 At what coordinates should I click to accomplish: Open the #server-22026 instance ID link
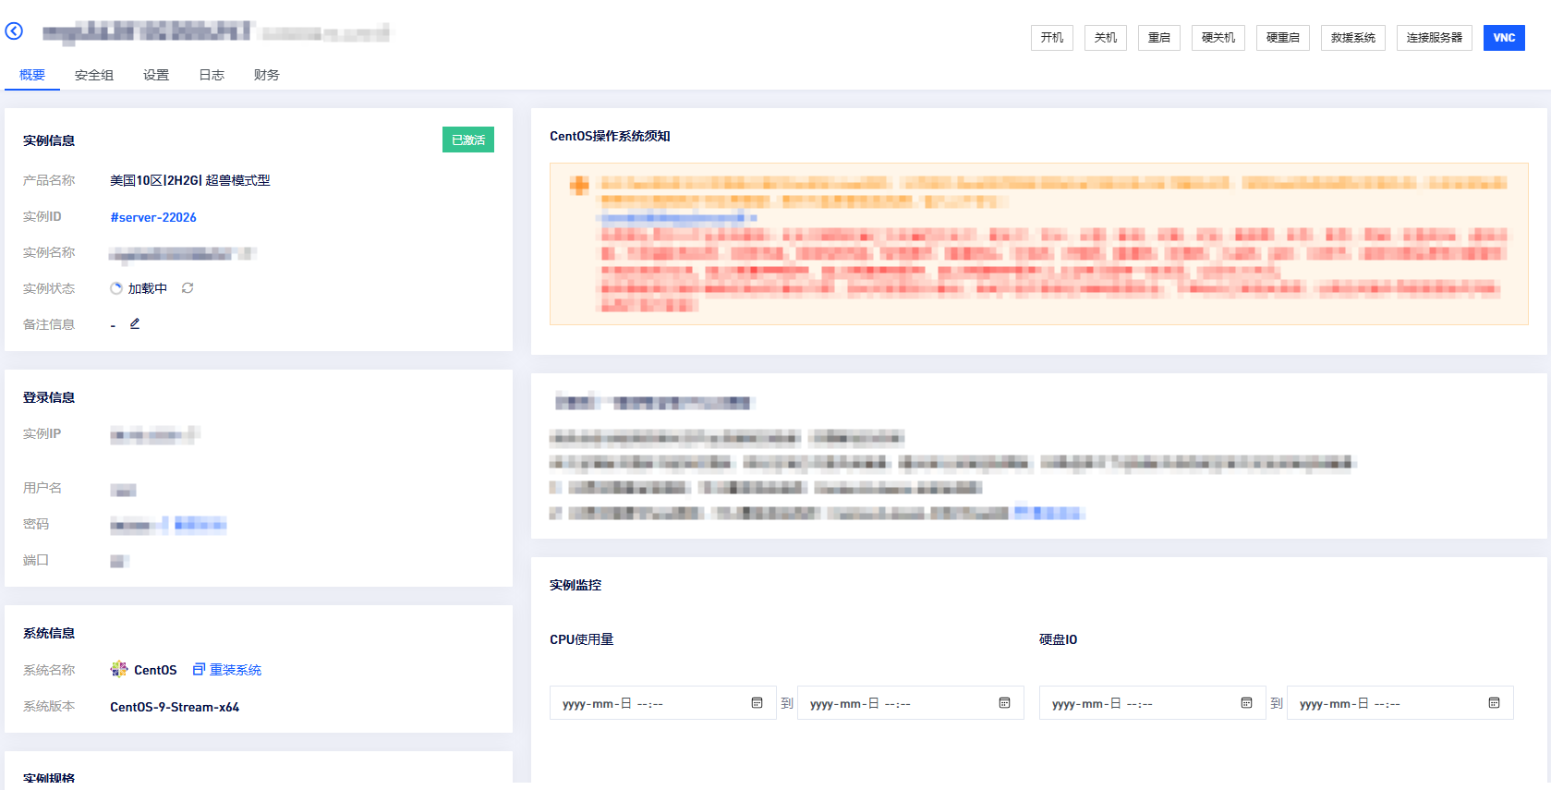pos(153,217)
